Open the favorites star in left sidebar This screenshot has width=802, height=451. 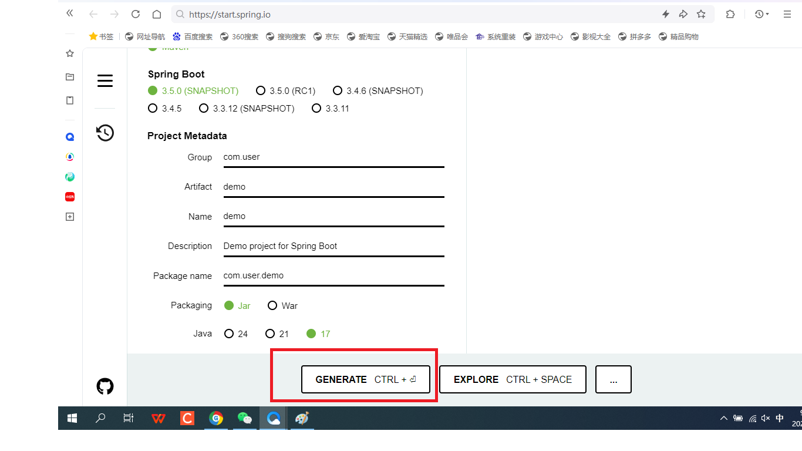tap(70, 53)
